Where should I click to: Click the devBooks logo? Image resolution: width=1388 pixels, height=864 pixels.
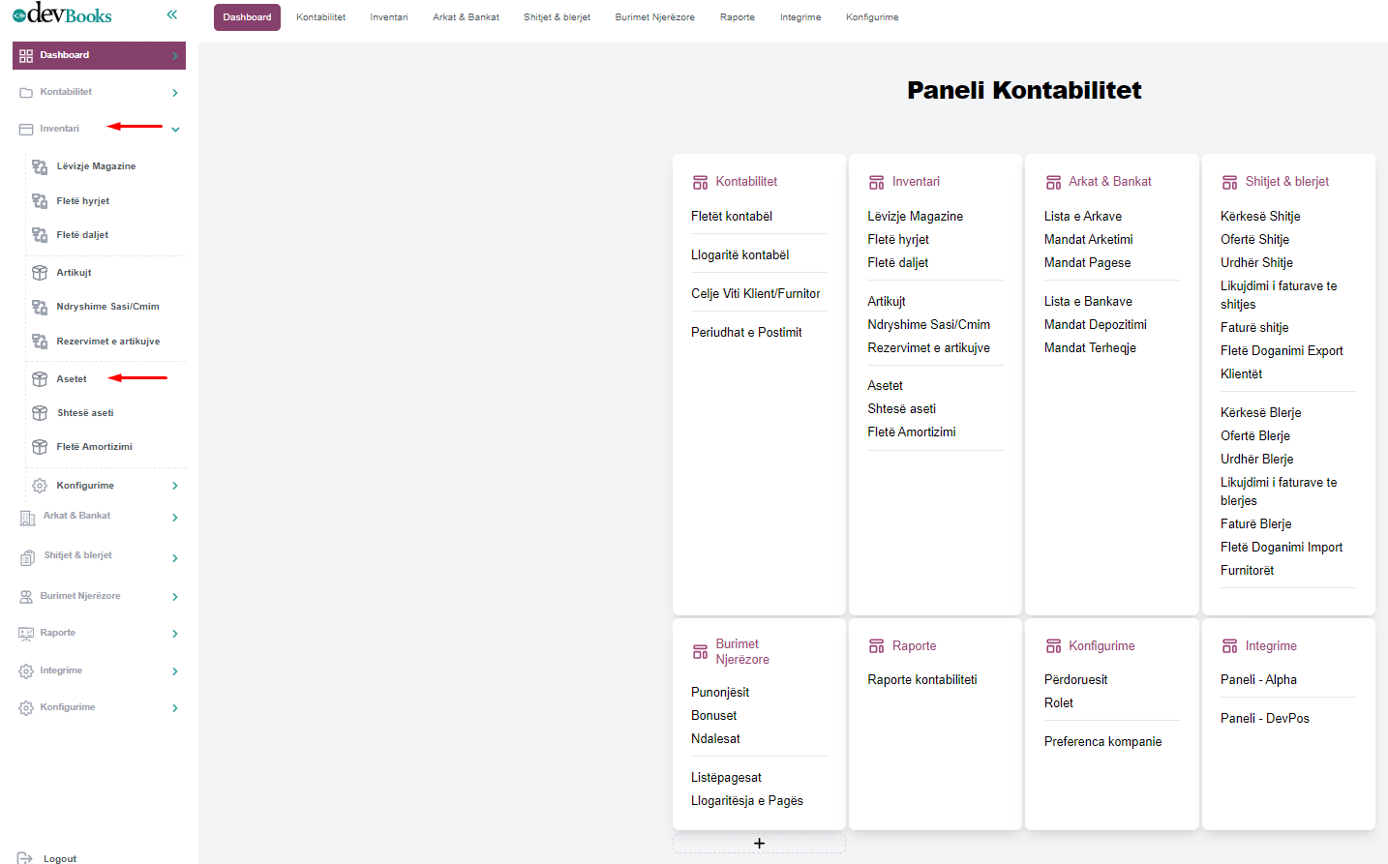62,15
